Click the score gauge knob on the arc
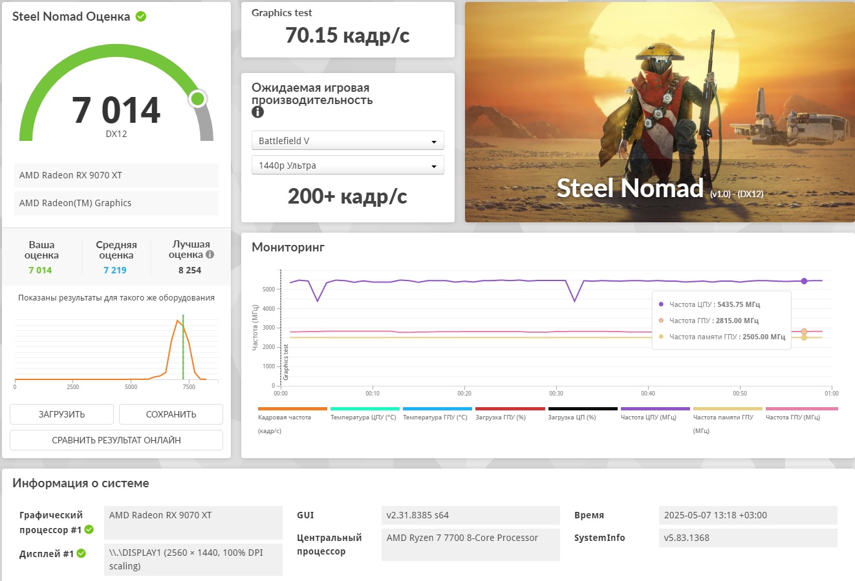 pyautogui.click(x=198, y=99)
